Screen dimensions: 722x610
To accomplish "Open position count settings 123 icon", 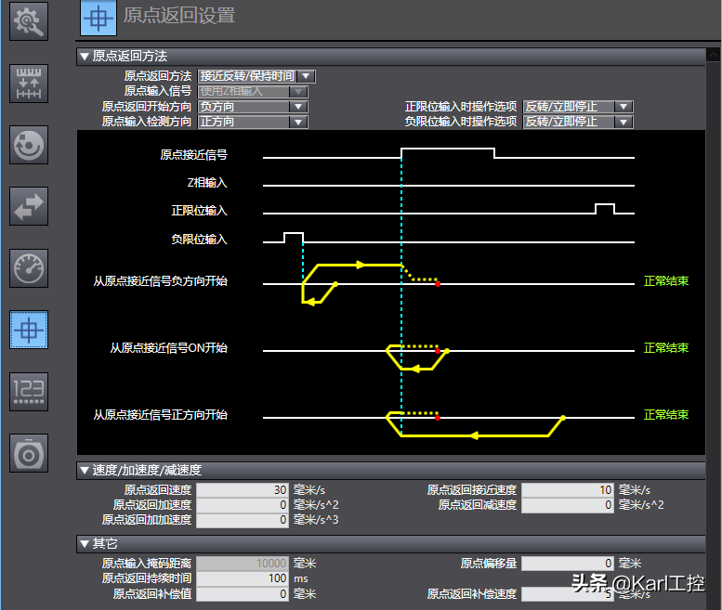I will point(29,391).
